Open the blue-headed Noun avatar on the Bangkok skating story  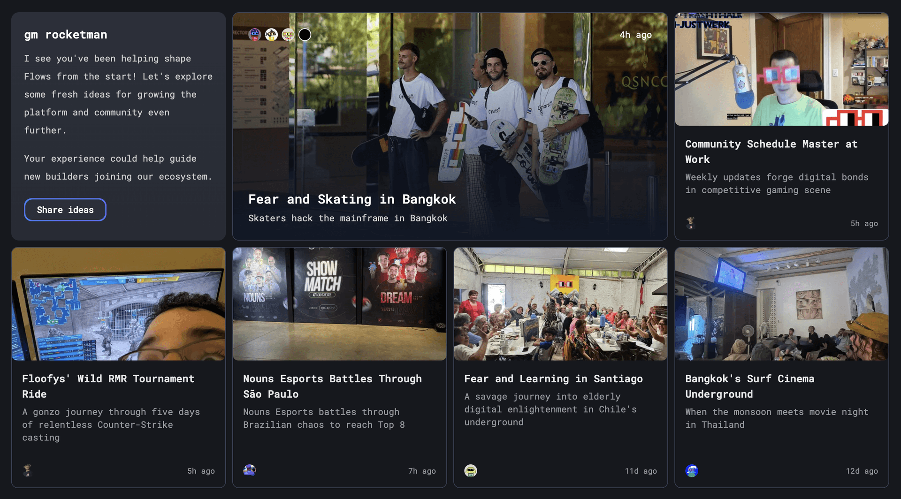point(255,34)
